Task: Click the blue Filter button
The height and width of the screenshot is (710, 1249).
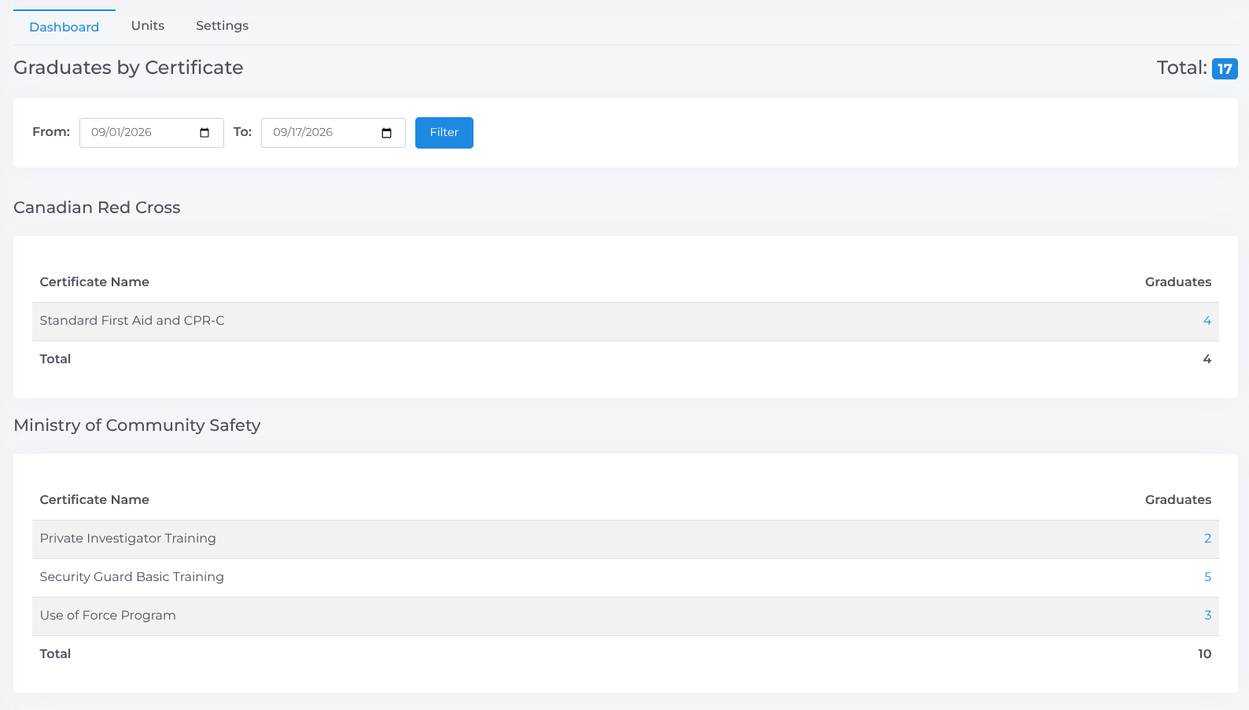Action: click(444, 133)
